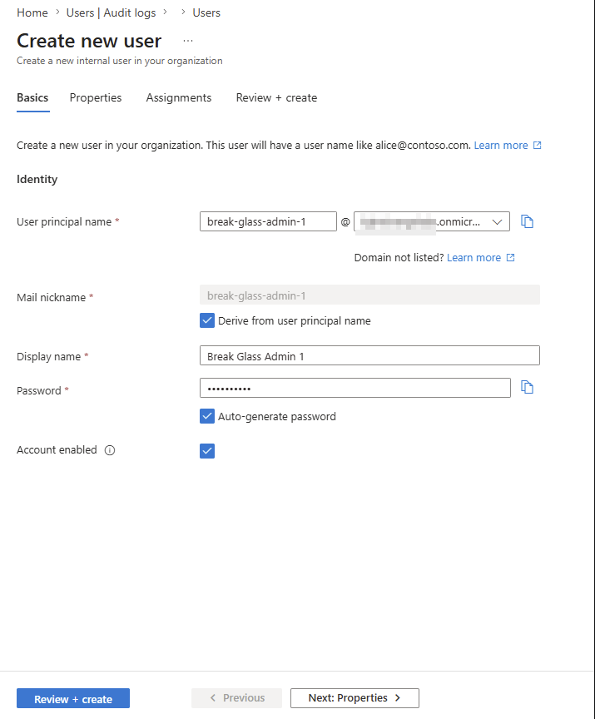
Task: Toggle Auto-generate password checkbox
Action: click(x=207, y=416)
